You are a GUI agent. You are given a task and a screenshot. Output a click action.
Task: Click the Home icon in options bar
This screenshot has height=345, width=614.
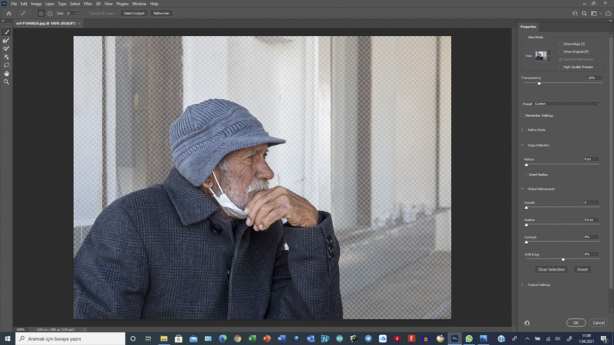[9, 13]
